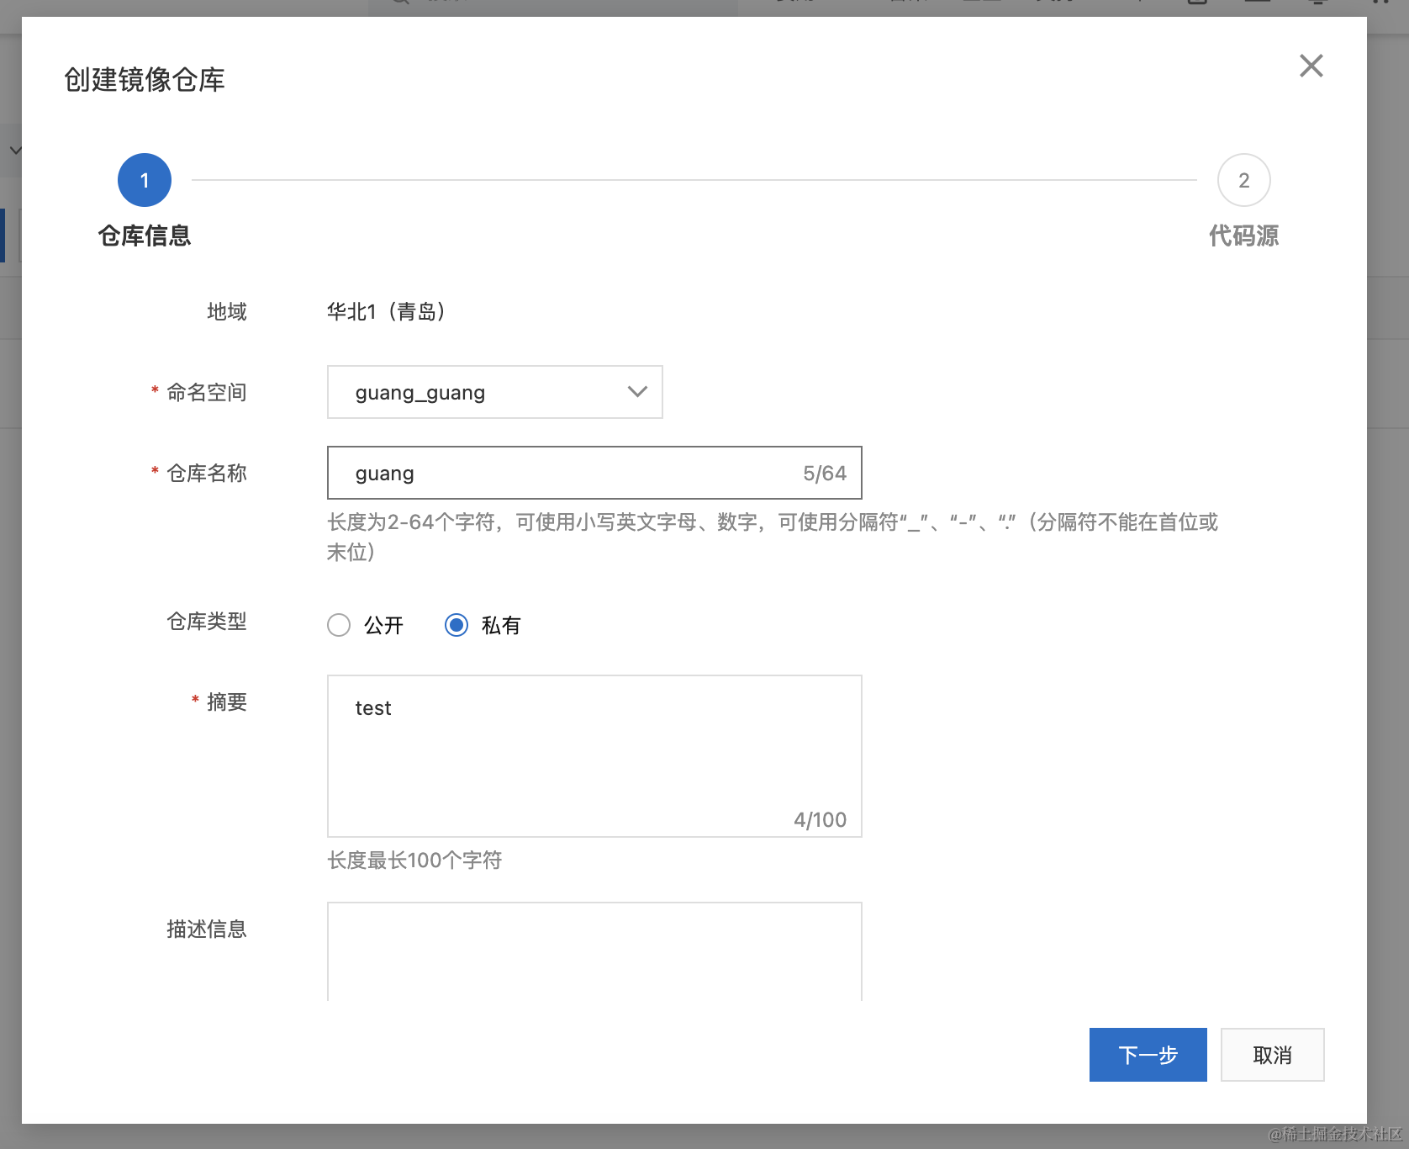Select the 公开 radio button

coord(339,625)
